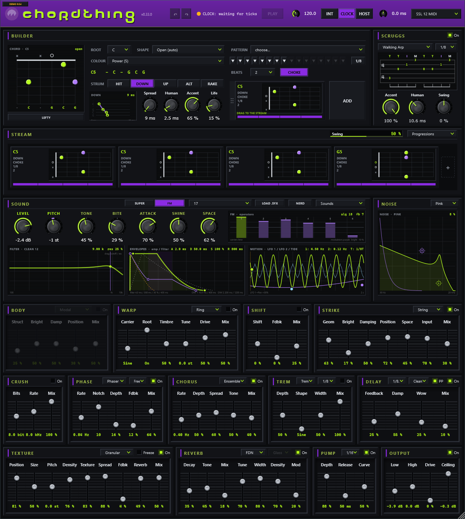This screenshot has height=519, width=465.
Task: Click the undo arrow button
Action: coord(175,14)
